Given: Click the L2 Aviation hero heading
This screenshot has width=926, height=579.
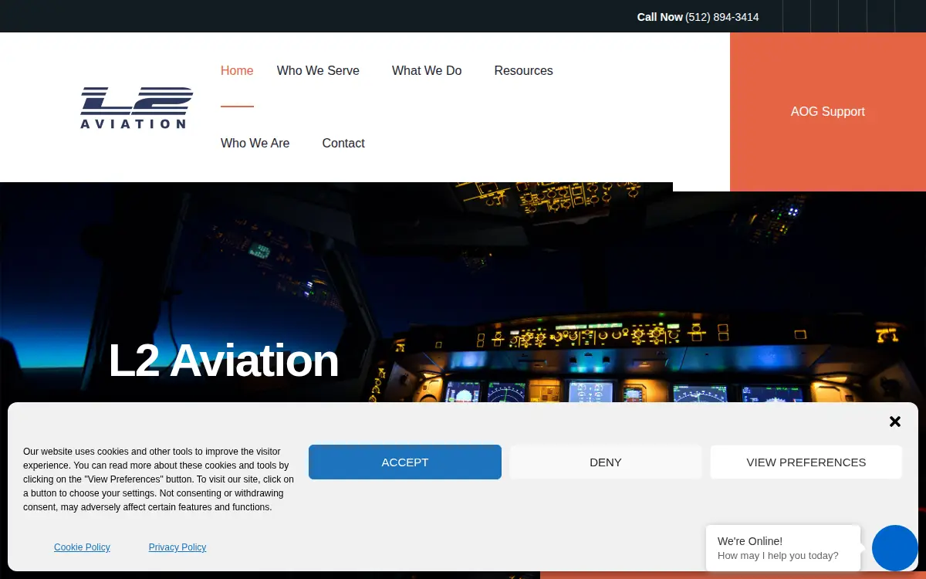Looking at the screenshot, I should (224, 361).
